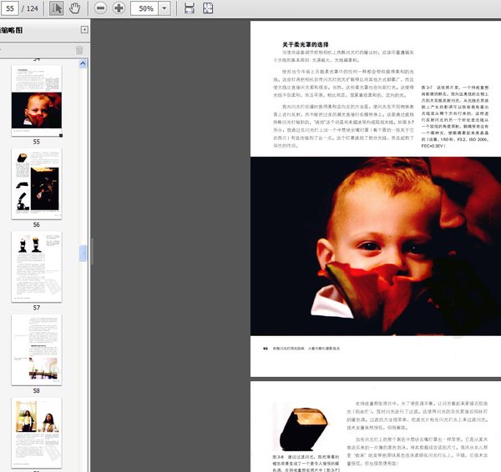Fit full page in window

(x=208, y=8)
